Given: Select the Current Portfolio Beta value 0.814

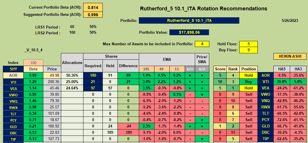Looking at the screenshot, I should pyautogui.click(x=93, y=7).
